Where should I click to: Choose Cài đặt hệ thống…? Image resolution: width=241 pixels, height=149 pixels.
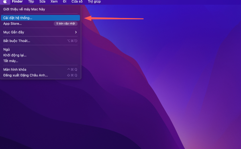point(40,18)
